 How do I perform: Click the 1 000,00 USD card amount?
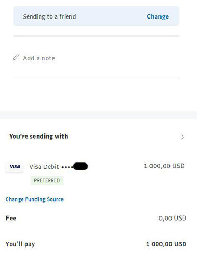[x=164, y=166]
